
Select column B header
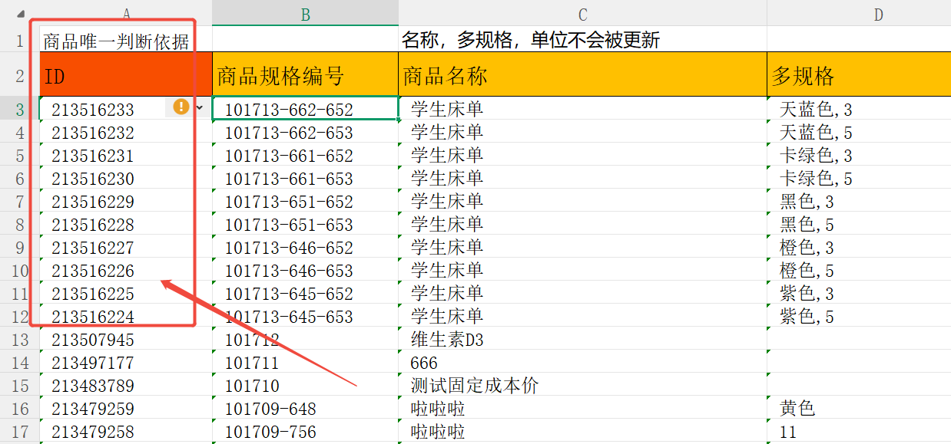(305, 13)
